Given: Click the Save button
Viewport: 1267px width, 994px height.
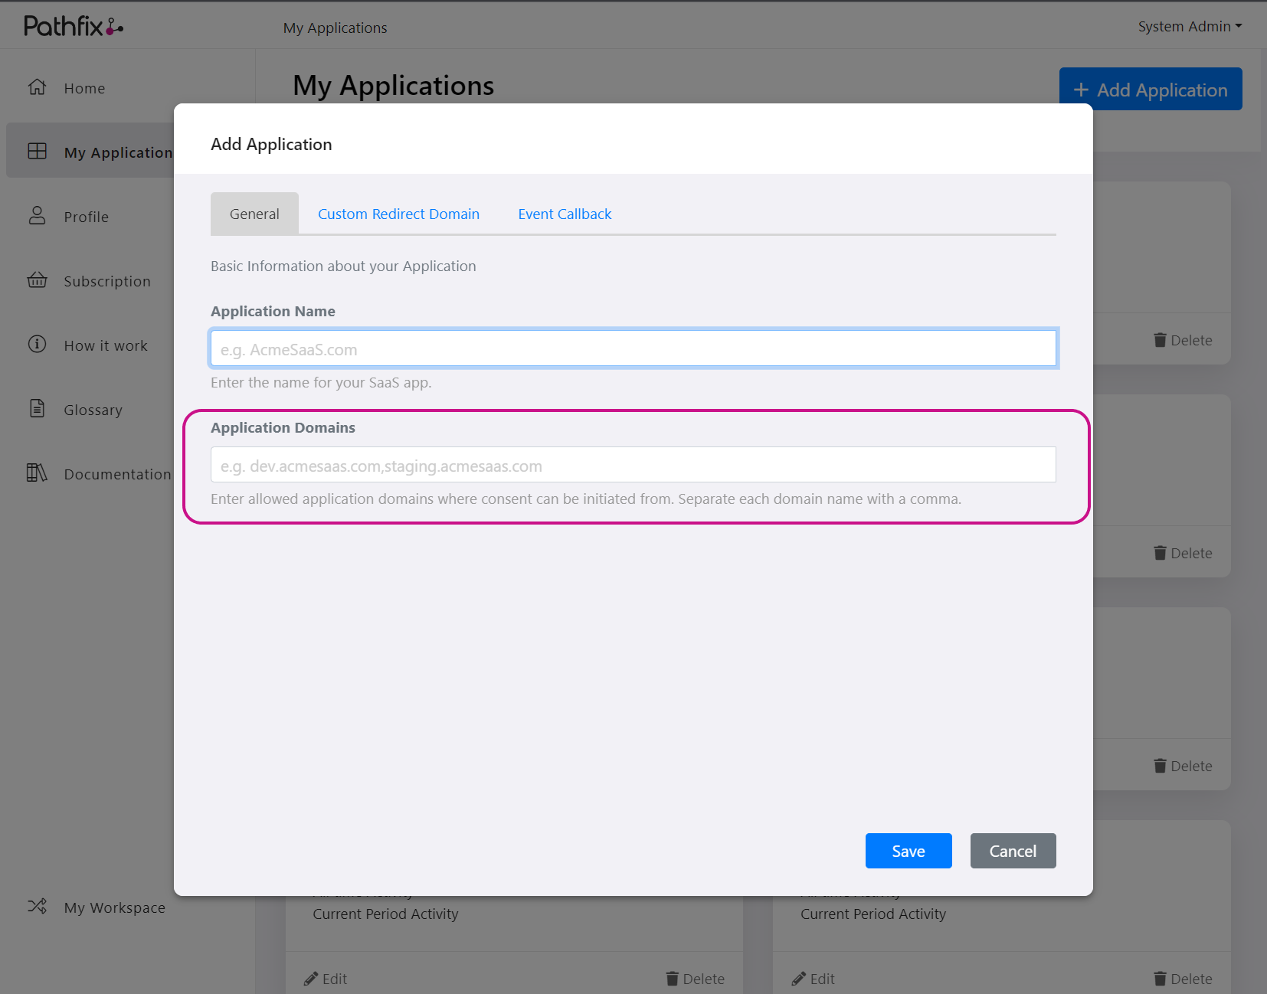Looking at the screenshot, I should click(908, 850).
